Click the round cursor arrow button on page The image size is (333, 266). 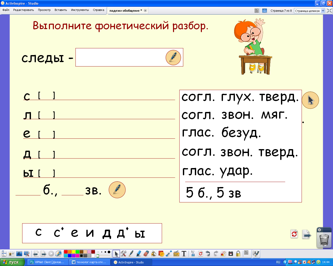(x=310, y=100)
